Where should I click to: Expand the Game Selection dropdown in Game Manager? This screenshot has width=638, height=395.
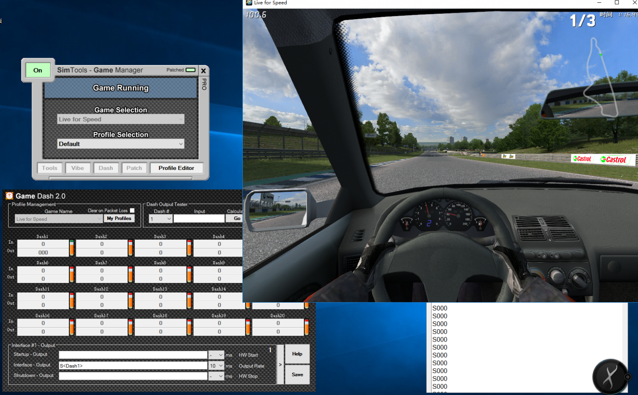(x=121, y=119)
